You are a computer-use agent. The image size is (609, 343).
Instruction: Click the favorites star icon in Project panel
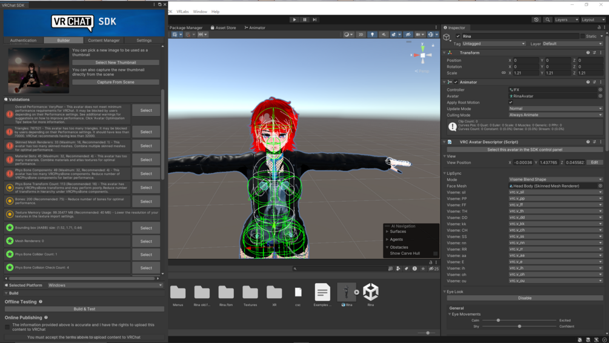point(423,268)
